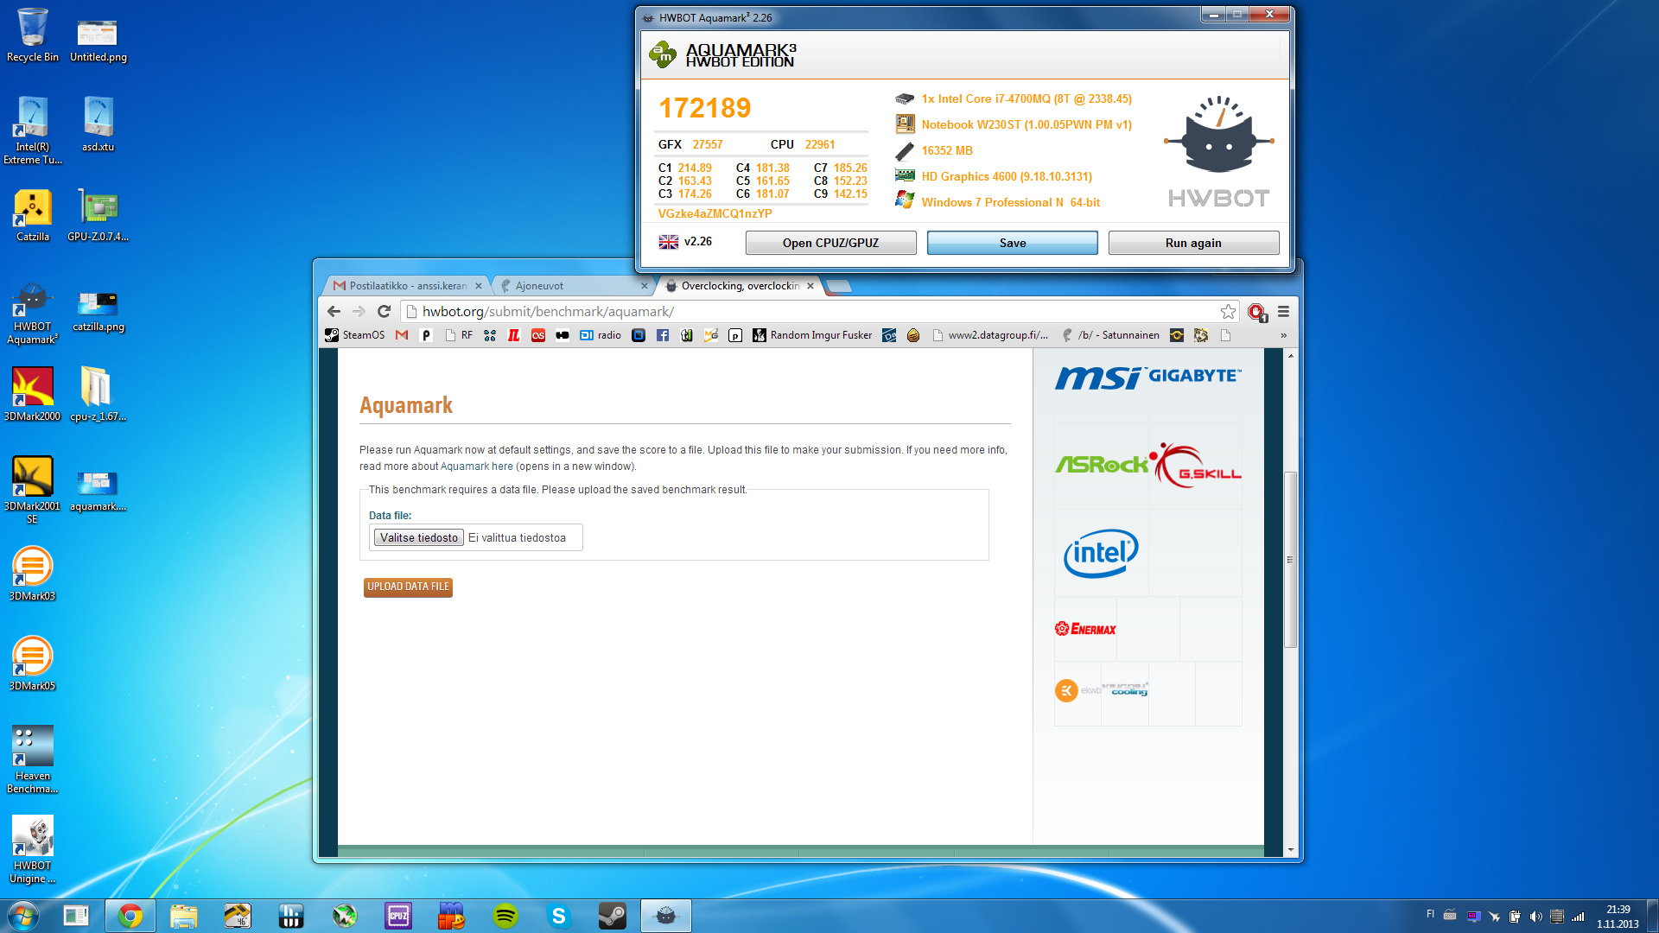Screen dimensions: 1659x933
Task: Open the SteamOS bookmark
Action: click(354, 335)
